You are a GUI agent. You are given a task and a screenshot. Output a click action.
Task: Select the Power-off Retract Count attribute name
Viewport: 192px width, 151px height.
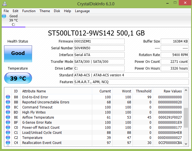click(x=41, y=128)
